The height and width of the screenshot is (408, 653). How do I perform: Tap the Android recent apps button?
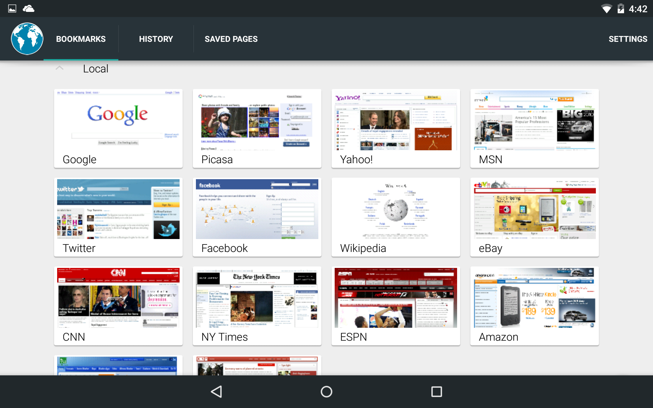click(436, 392)
